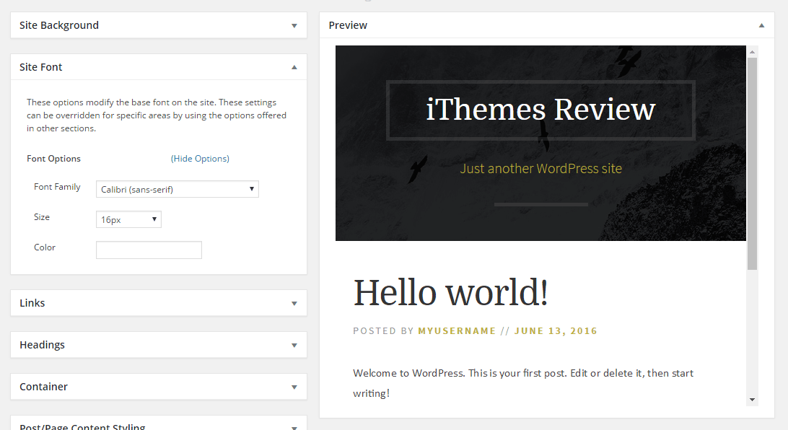Click iThemes Review site title in preview
The image size is (788, 430).
click(540, 109)
